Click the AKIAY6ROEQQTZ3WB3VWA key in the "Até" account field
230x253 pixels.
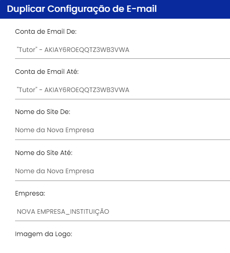click(x=87, y=90)
